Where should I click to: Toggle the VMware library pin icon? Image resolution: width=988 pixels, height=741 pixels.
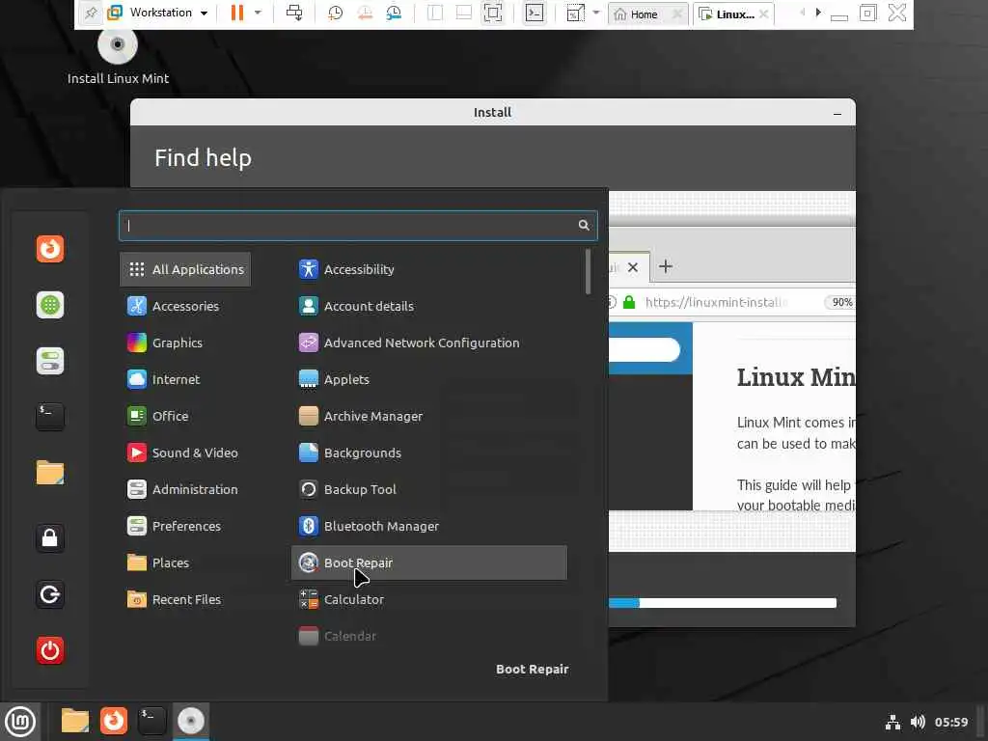90,13
